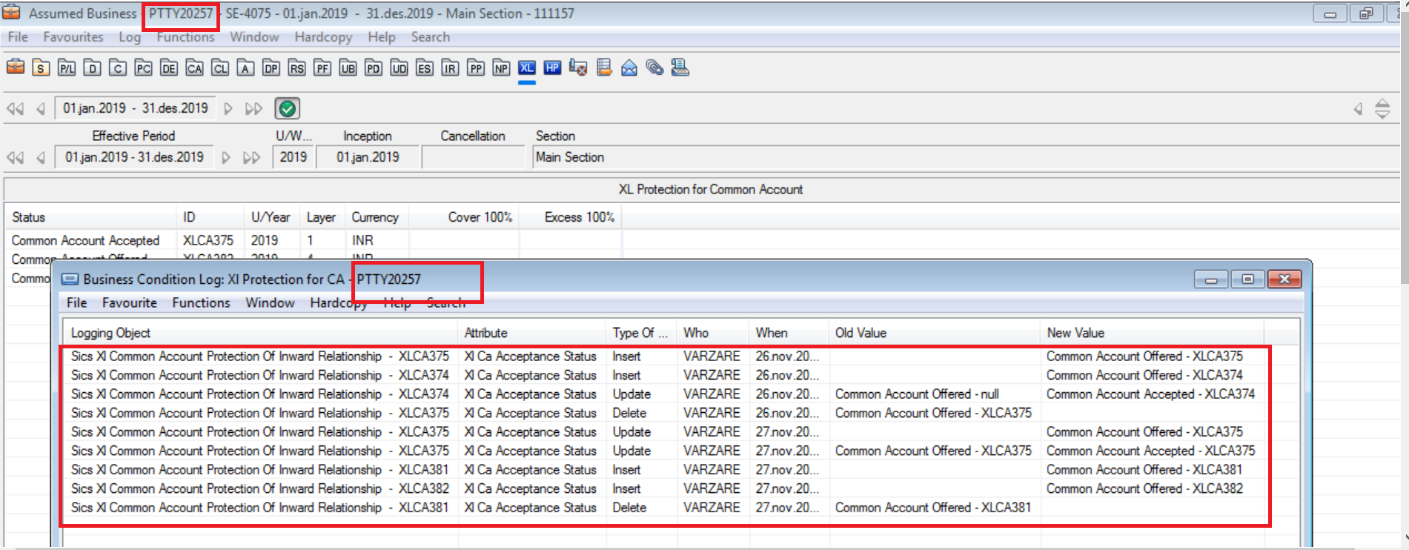Open the Functions menu in main window

(x=185, y=37)
